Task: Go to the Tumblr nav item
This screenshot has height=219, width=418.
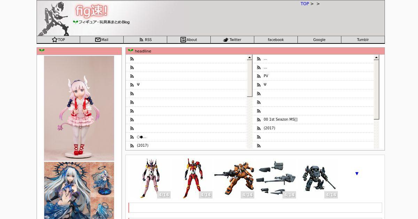Action: pos(363,40)
